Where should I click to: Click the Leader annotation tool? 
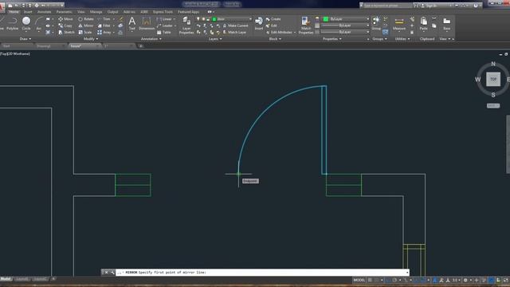coord(165,26)
